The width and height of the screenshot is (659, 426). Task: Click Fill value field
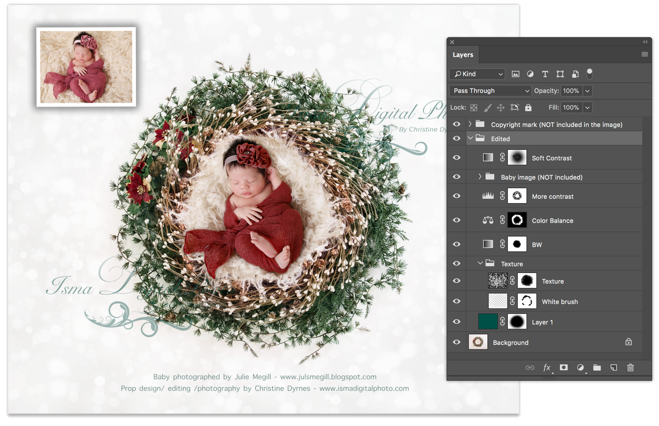571,108
